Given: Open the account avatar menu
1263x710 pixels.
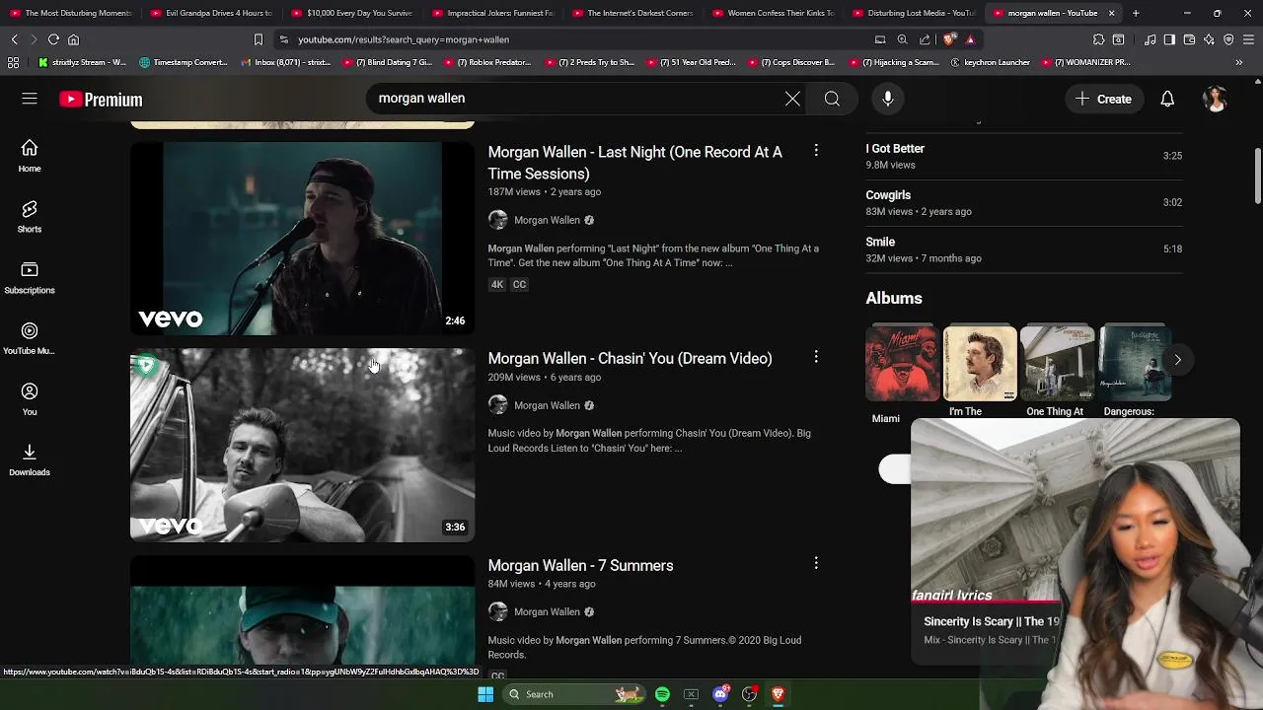Looking at the screenshot, I should (x=1215, y=99).
